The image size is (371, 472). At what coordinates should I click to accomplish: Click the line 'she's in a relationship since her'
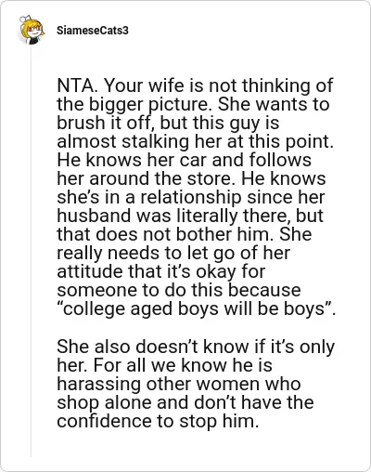[191, 197]
